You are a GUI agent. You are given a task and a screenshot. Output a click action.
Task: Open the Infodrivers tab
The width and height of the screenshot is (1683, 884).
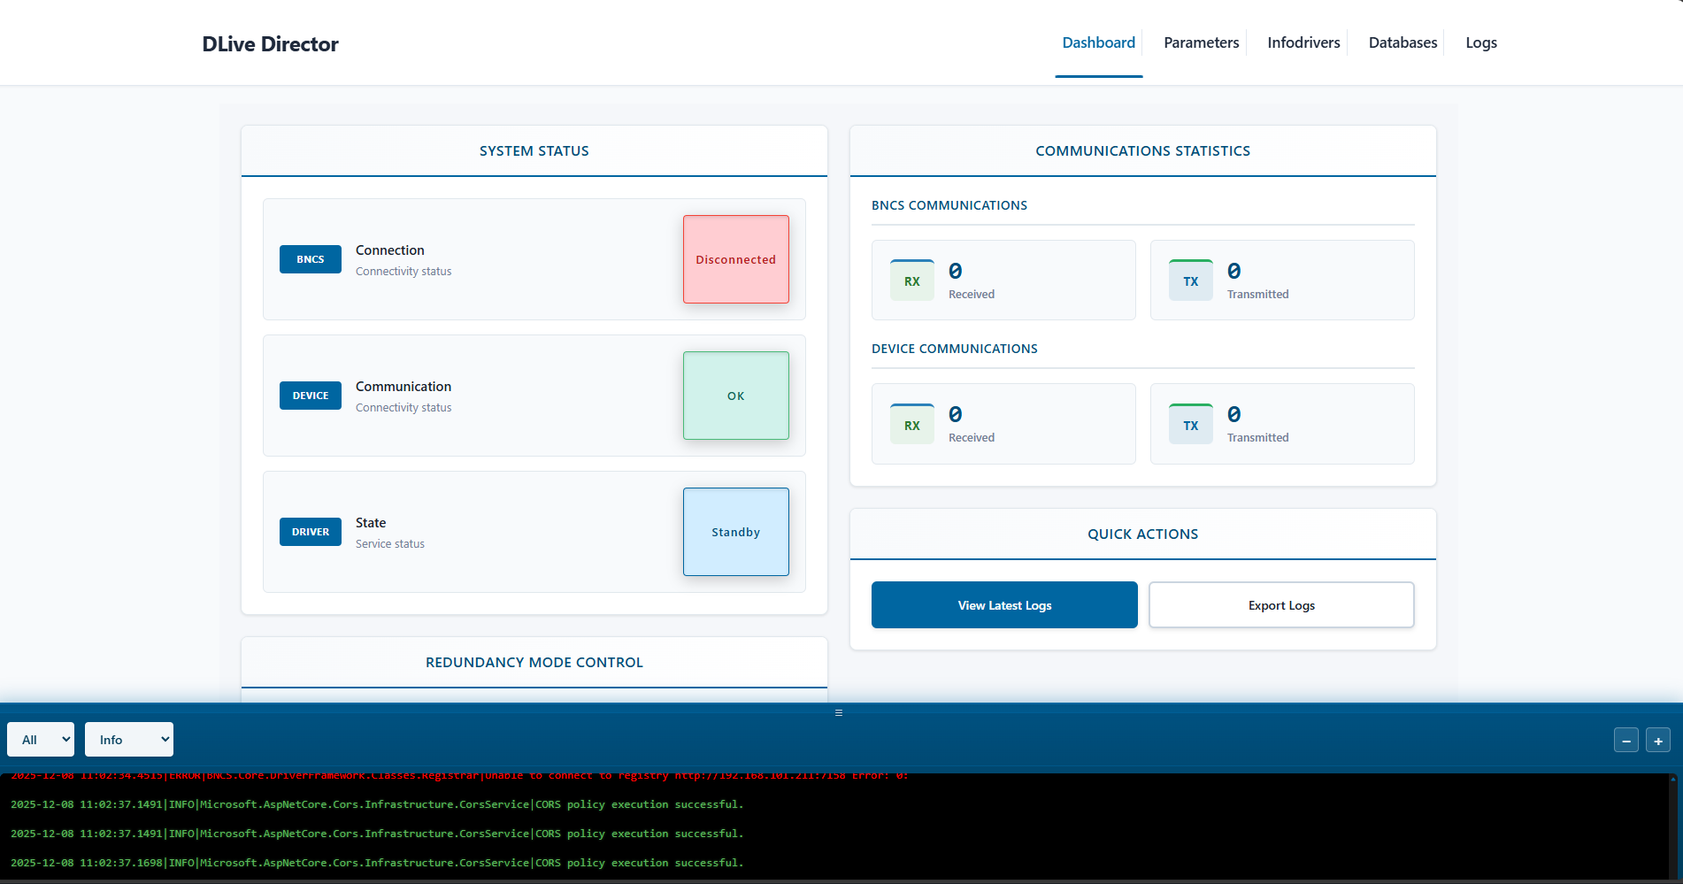(1303, 42)
